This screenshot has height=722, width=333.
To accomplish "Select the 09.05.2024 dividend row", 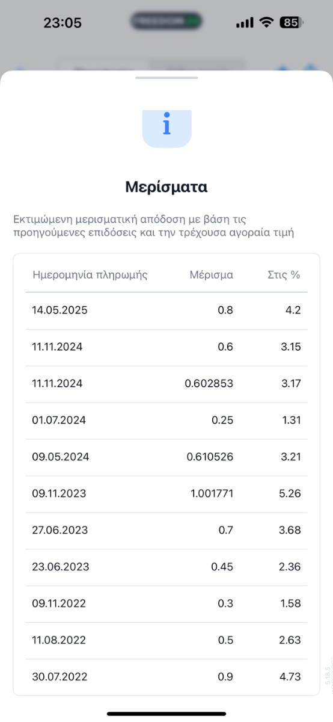I will 166,457.
